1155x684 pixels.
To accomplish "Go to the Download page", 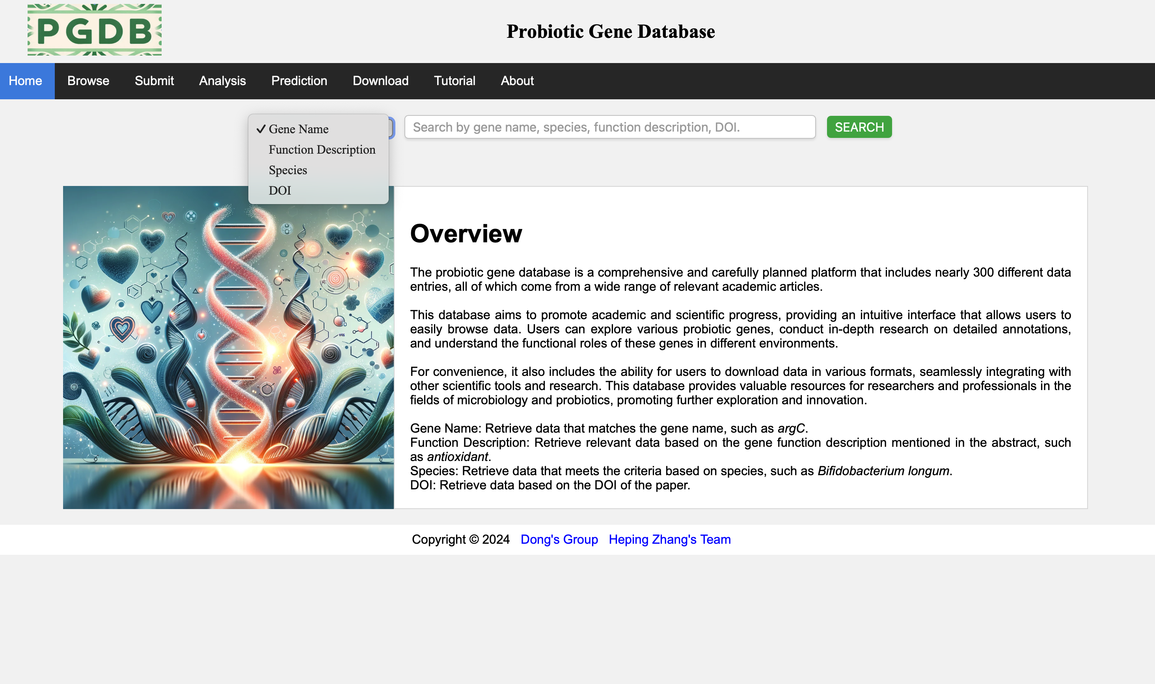I will pyautogui.click(x=380, y=81).
